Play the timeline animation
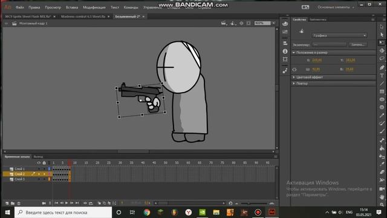387x218 pixels. click(x=67, y=203)
